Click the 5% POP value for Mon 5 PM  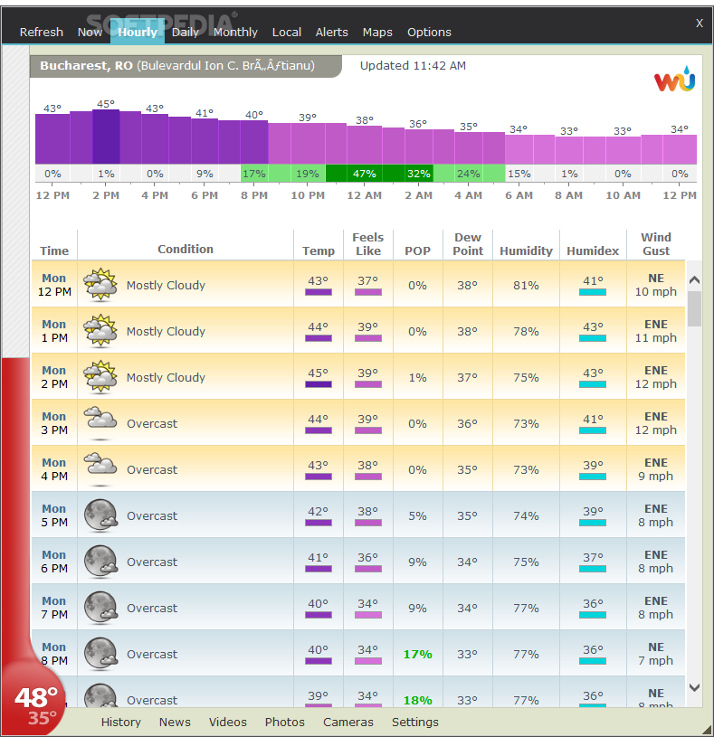(x=418, y=516)
